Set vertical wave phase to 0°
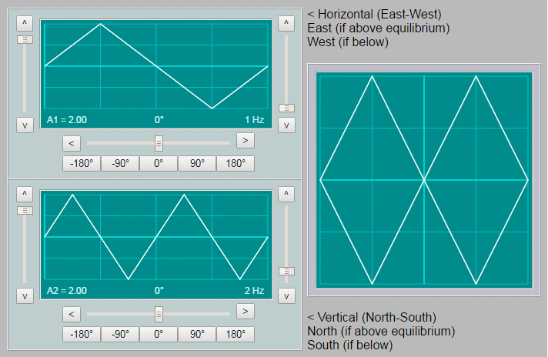Screen dimensions: 548x357 pos(159,334)
